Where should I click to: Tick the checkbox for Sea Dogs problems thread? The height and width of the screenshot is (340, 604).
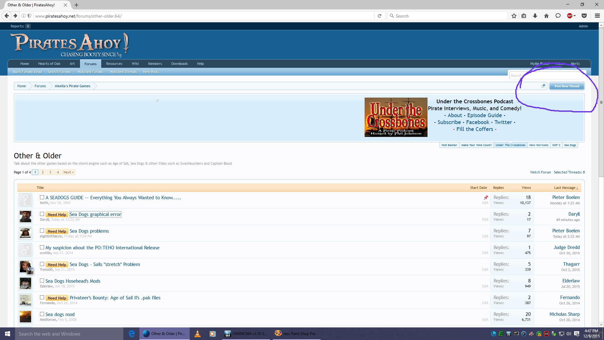click(42, 231)
